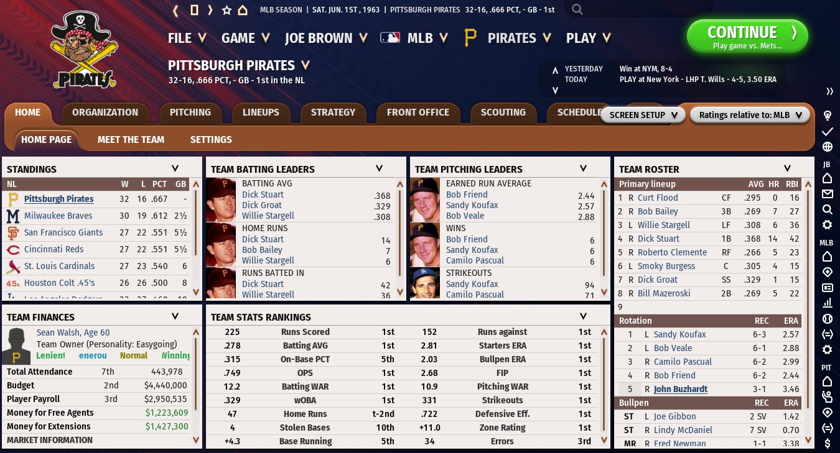Switch to the Front Office tab

418,112
